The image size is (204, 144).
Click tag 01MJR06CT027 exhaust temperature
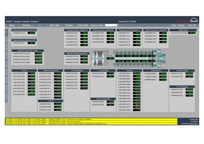tap(163, 42)
